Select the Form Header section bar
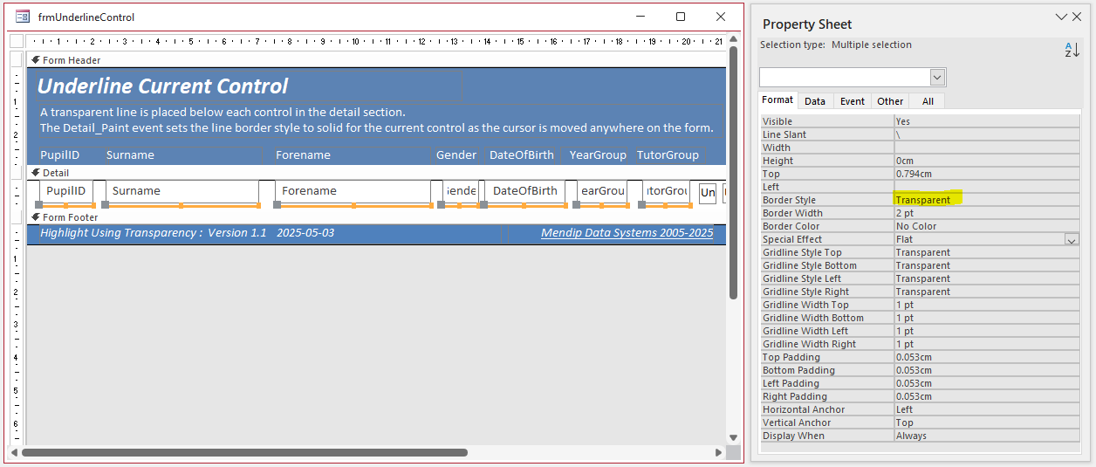 pyautogui.click(x=376, y=60)
